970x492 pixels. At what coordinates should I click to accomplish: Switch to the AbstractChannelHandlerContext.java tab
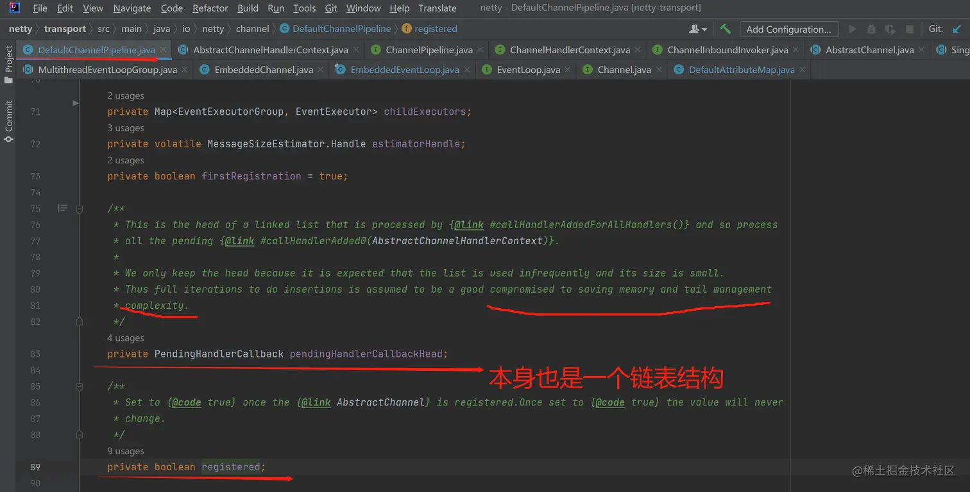[x=270, y=49]
